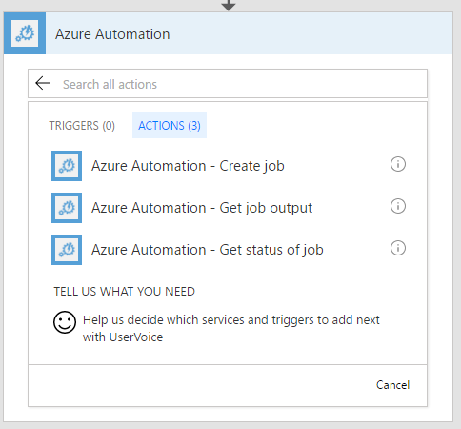Click the Search all actions field
The image size is (461, 429).
coord(228,84)
